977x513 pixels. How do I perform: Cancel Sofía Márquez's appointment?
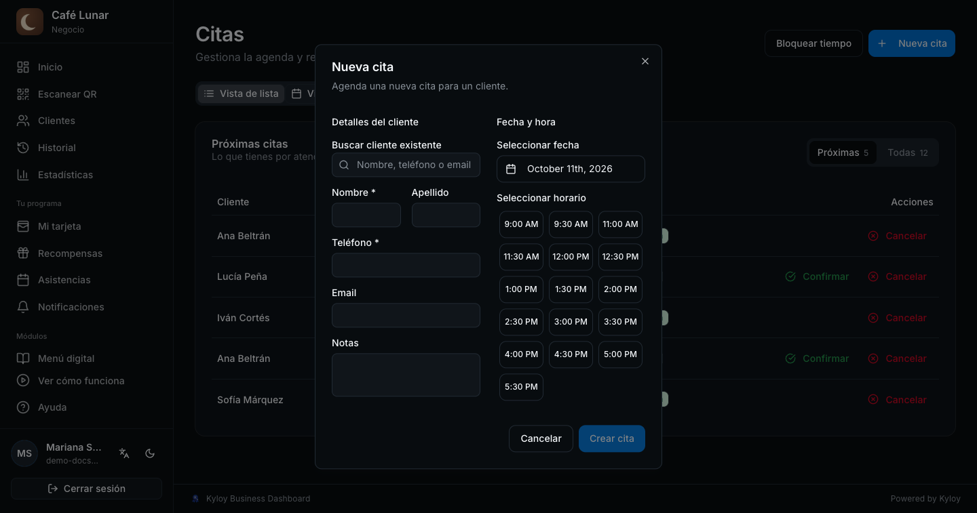tap(897, 400)
